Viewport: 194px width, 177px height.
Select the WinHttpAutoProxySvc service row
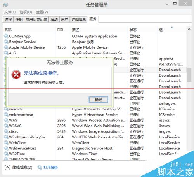tap(94, 137)
